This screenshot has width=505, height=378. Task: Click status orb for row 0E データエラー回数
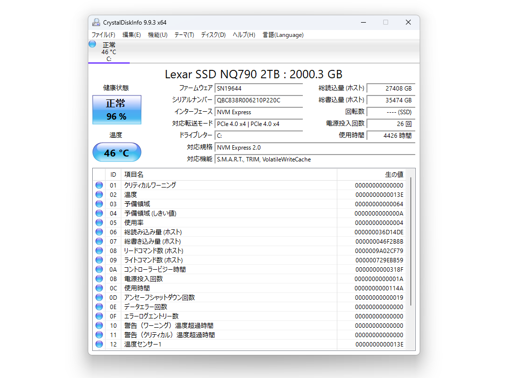99,307
